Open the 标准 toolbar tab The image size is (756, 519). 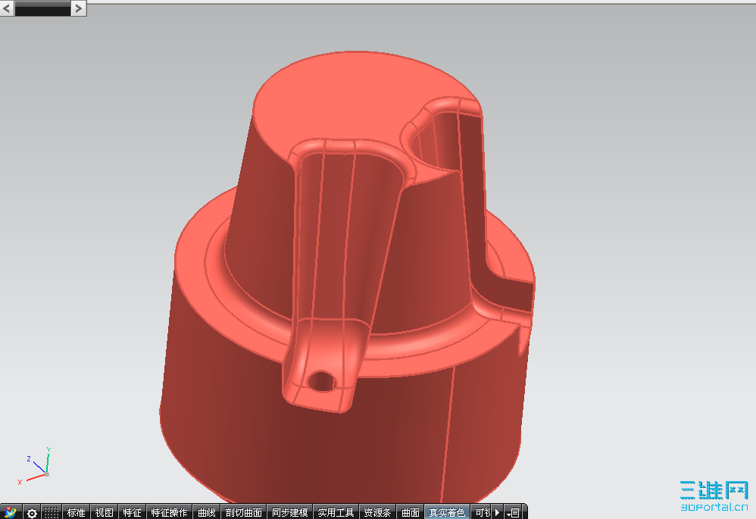77,512
